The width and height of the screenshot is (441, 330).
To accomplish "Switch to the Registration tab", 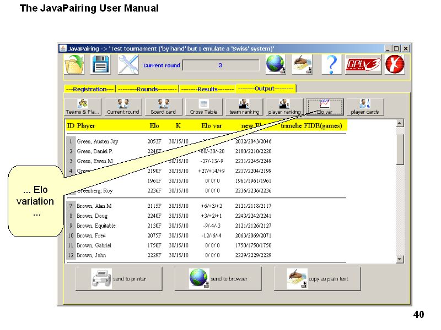I will tap(89, 89).
